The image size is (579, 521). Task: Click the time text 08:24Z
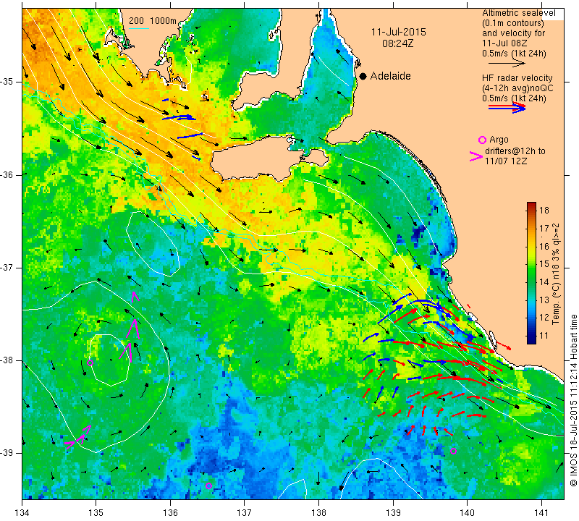(x=397, y=43)
